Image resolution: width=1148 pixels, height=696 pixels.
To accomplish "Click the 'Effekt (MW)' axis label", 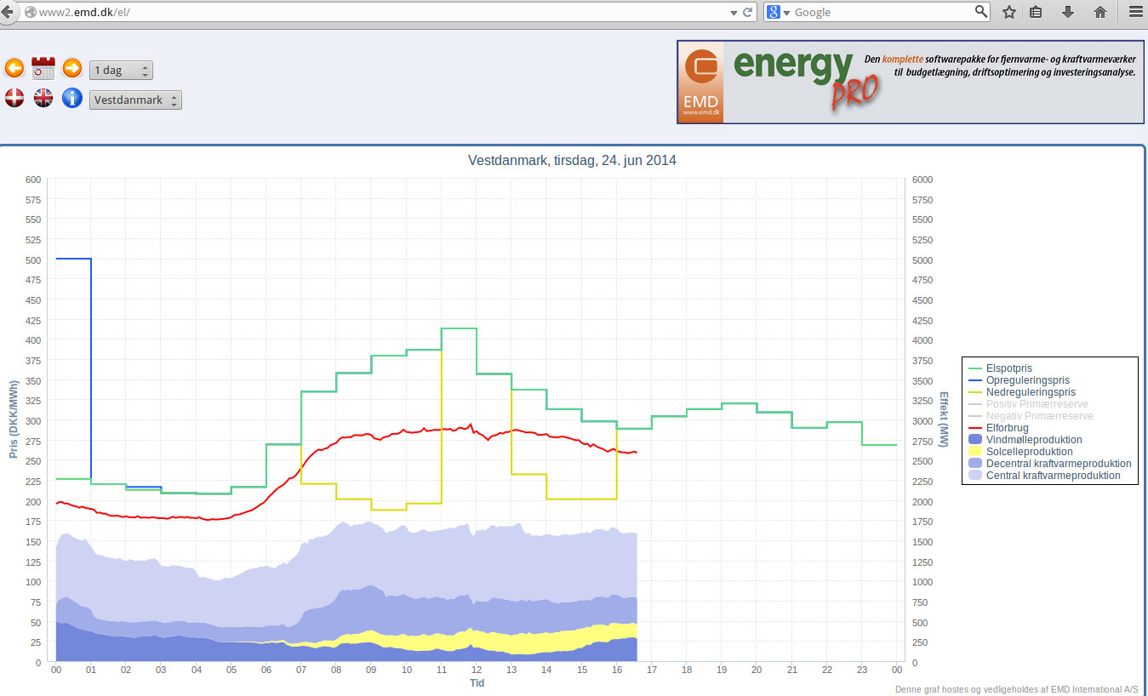I will pyautogui.click(x=944, y=419).
